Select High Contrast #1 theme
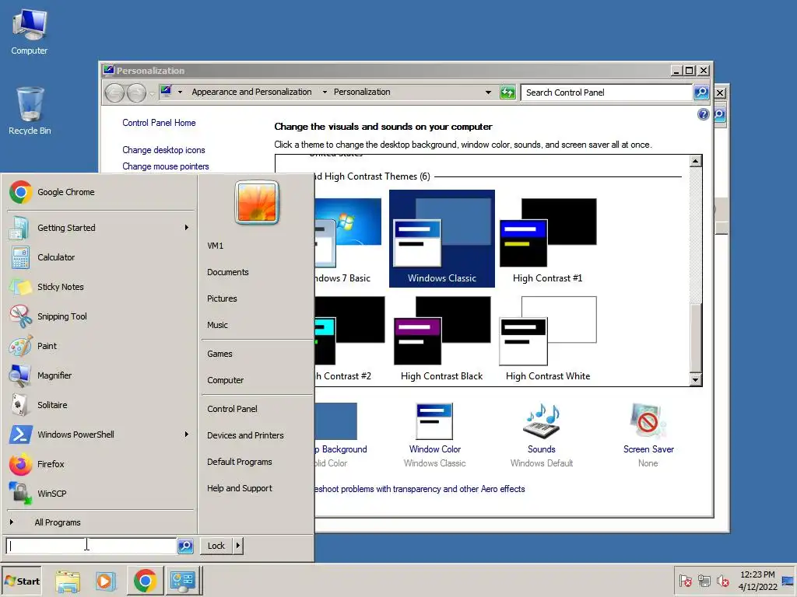Viewport: 797px width, 597px height. [547, 239]
